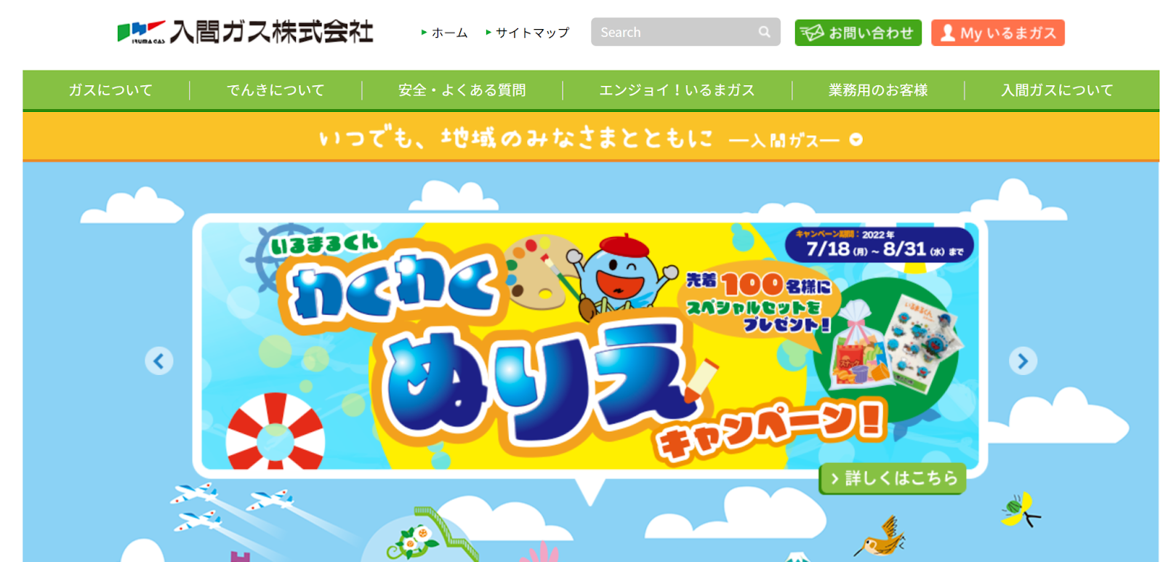This screenshot has height=562, width=1163.
Task: Focus the Search input field
Action: click(x=676, y=32)
